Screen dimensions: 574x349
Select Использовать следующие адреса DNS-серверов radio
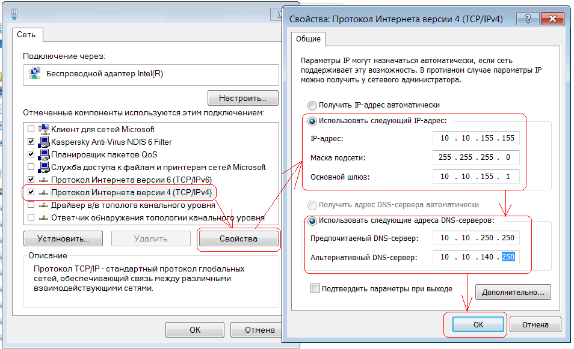point(312,220)
